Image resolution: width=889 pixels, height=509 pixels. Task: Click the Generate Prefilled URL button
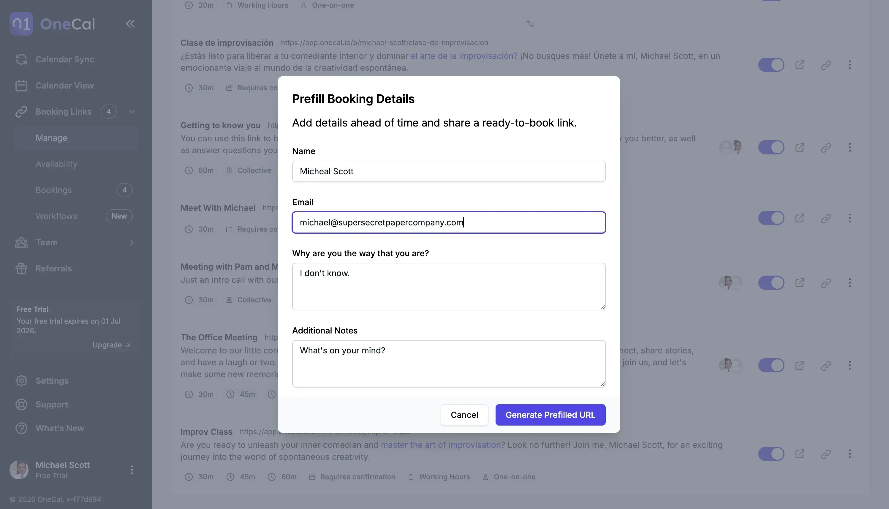tap(550, 415)
